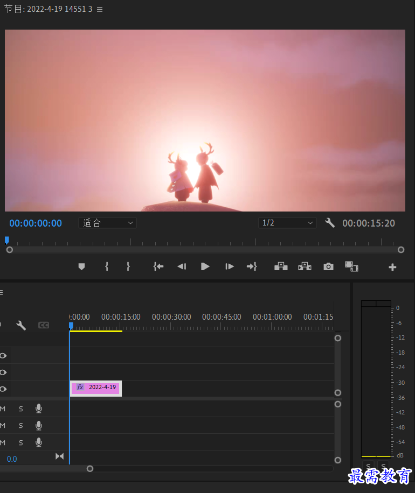This screenshot has height=493, width=415.
Task: Click the current timecode 00:00:00:00
Action: 36,223
